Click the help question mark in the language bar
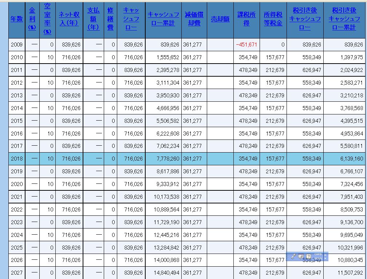The width and height of the screenshot is (367, 279). tap(308, 256)
